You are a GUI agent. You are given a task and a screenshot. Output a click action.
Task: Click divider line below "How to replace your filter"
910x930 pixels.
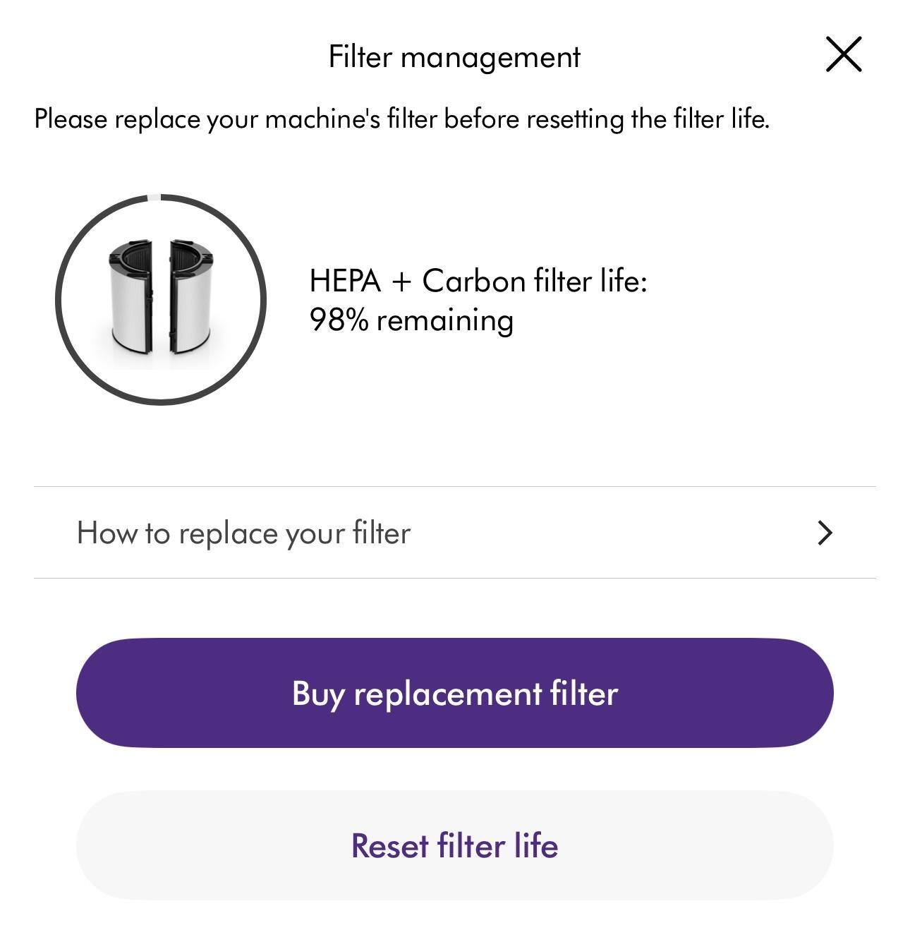pyautogui.click(x=454, y=578)
